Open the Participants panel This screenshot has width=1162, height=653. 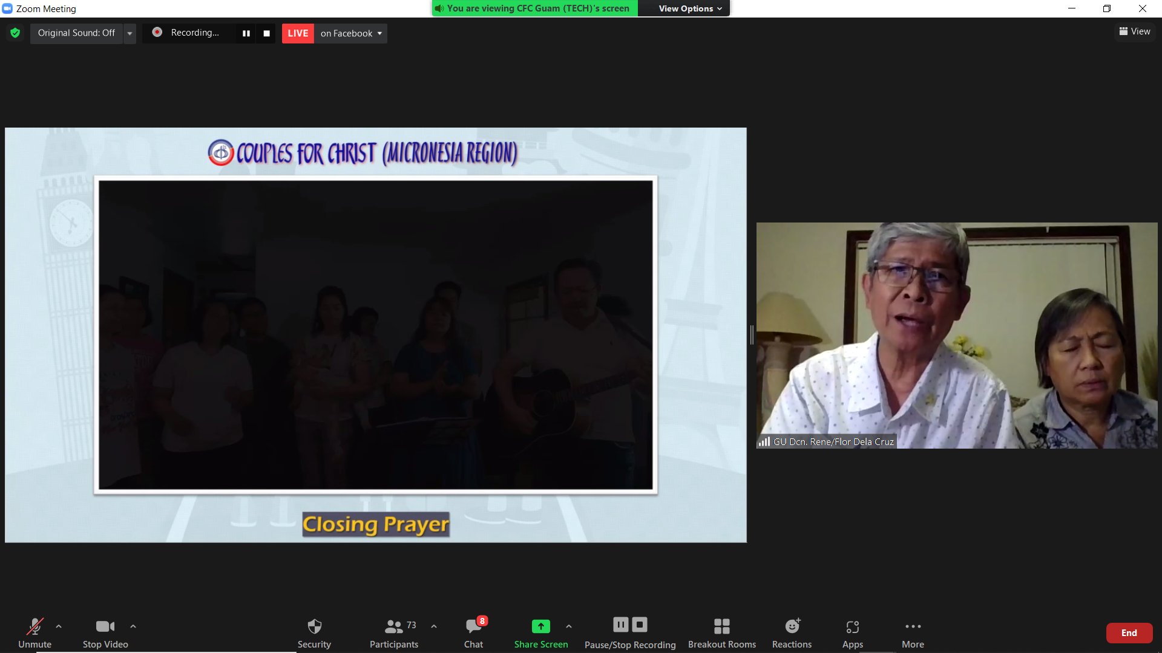[x=394, y=633]
